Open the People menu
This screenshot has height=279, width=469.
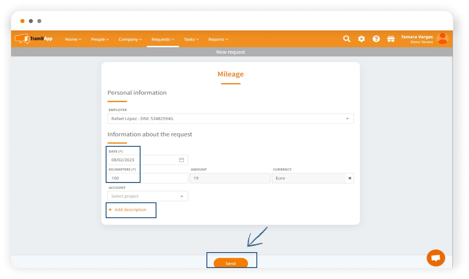pos(99,39)
